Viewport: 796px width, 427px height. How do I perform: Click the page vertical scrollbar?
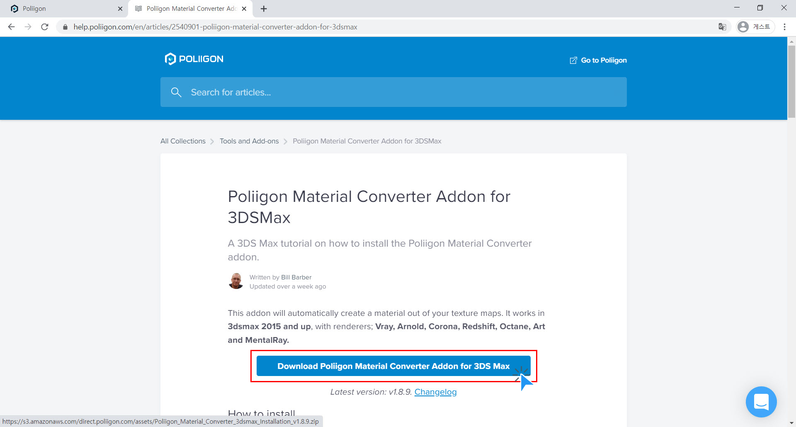click(791, 82)
